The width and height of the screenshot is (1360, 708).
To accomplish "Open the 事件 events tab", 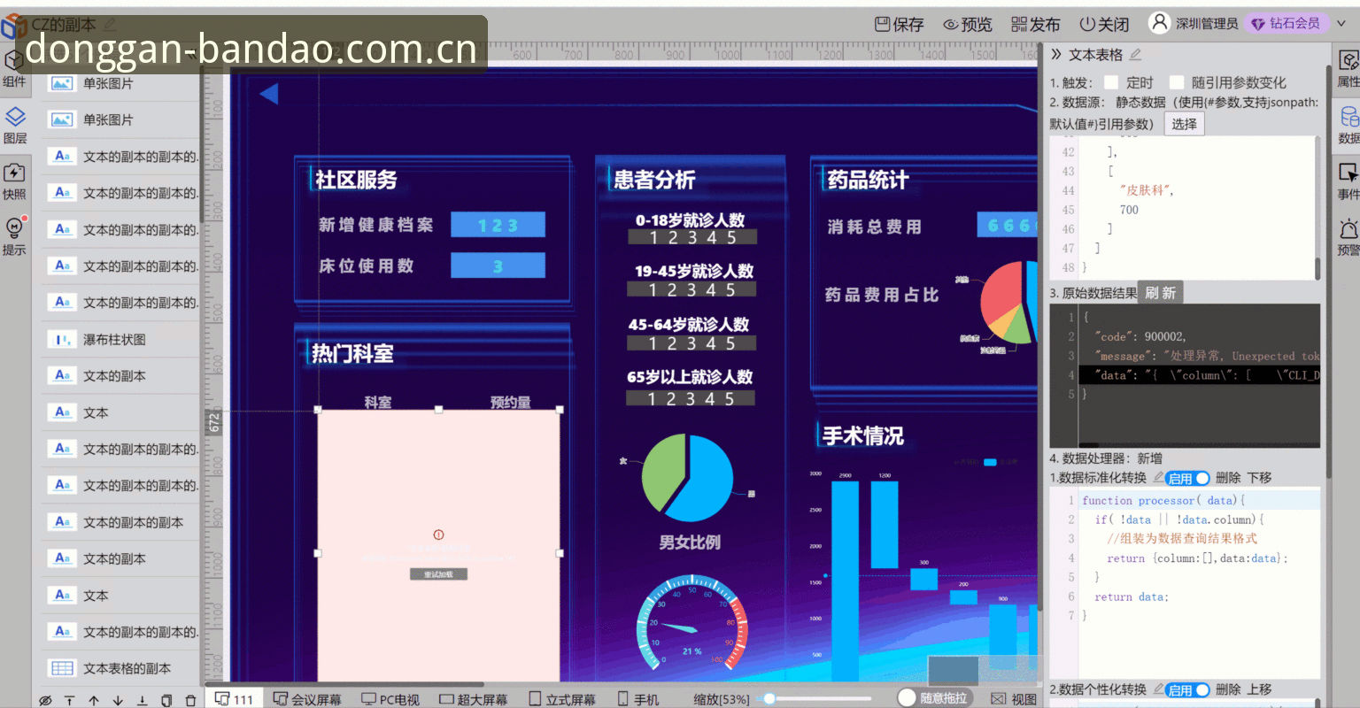I will point(1348,181).
